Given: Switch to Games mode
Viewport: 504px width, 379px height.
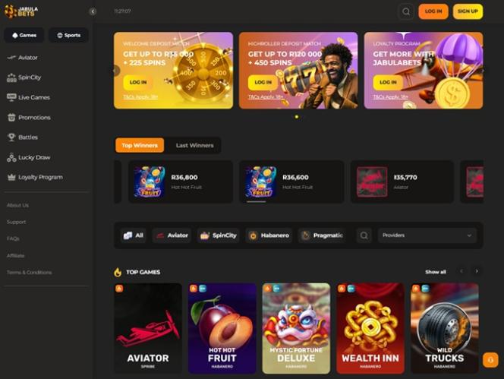Looking at the screenshot, I should pyautogui.click(x=24, y=35).
